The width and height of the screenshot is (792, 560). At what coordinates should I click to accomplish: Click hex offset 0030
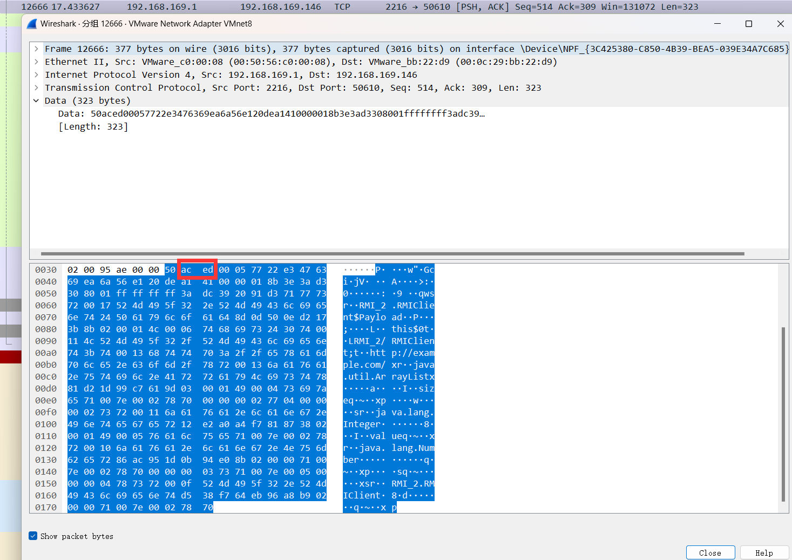pos(46,269)
